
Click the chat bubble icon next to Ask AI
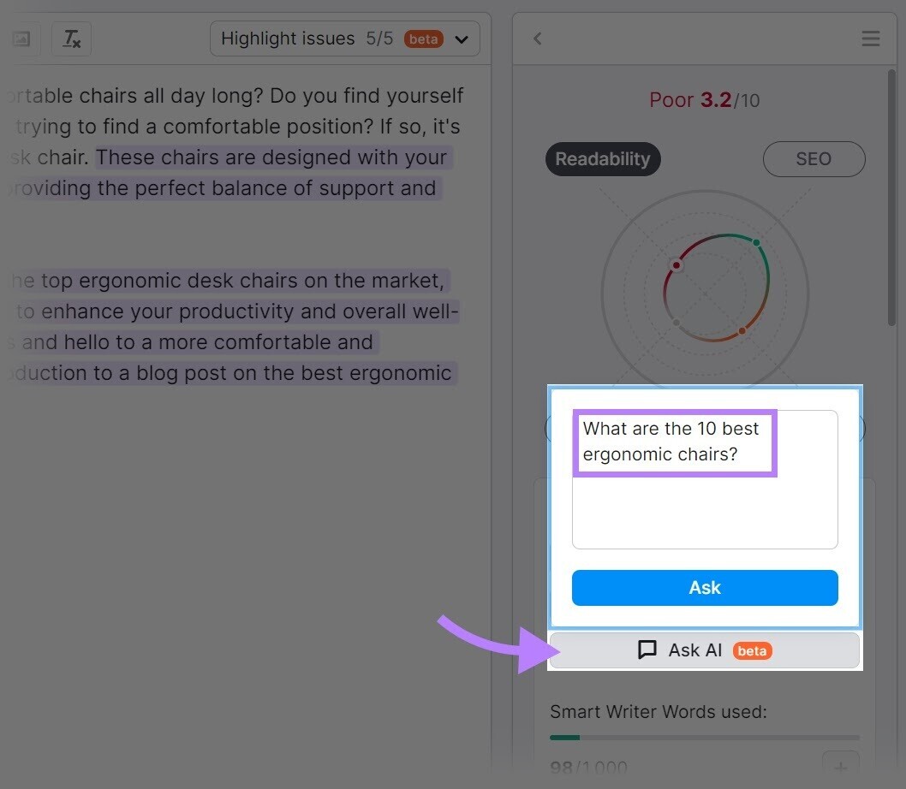(648, 650)
